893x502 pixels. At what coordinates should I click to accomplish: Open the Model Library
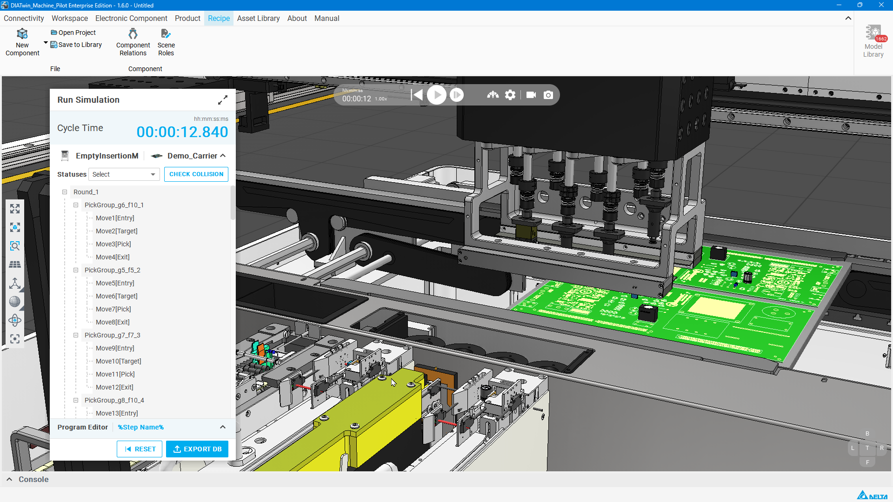(873, 42)
